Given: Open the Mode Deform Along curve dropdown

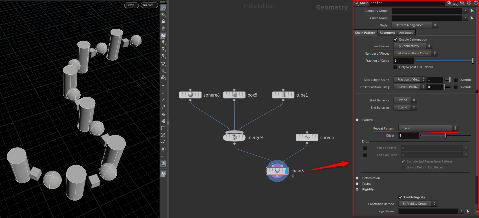Looking at the screenshot, I should click(415, 25).
